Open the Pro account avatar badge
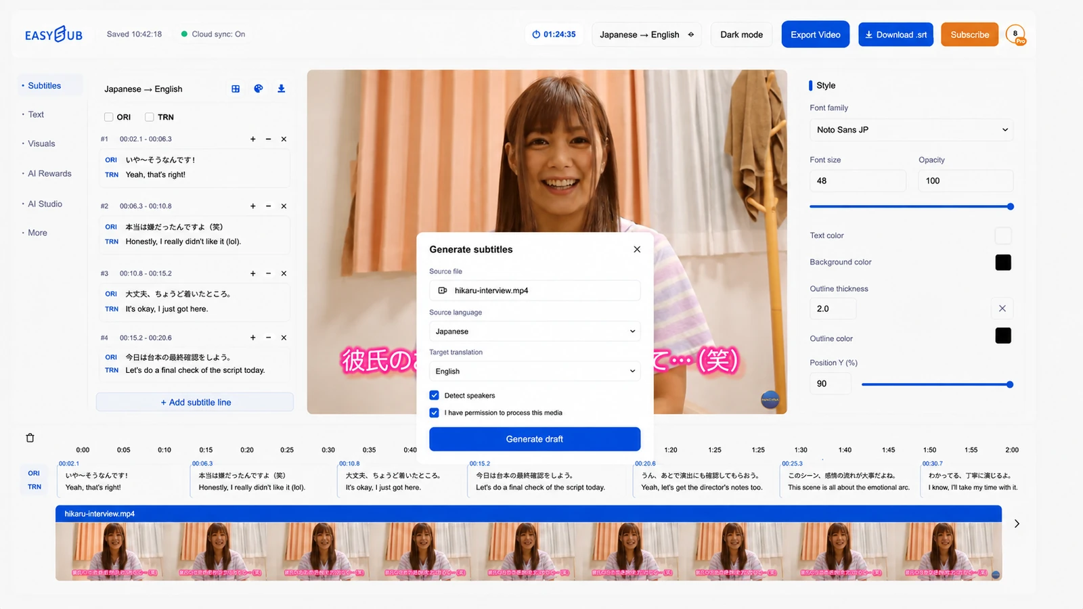Image resolution: width=1083 pixels, height=609 pixels. (1015, 35)
